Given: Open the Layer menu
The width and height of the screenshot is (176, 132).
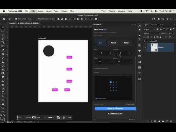Looking at the screenshot, I should (x=48, y=11).
